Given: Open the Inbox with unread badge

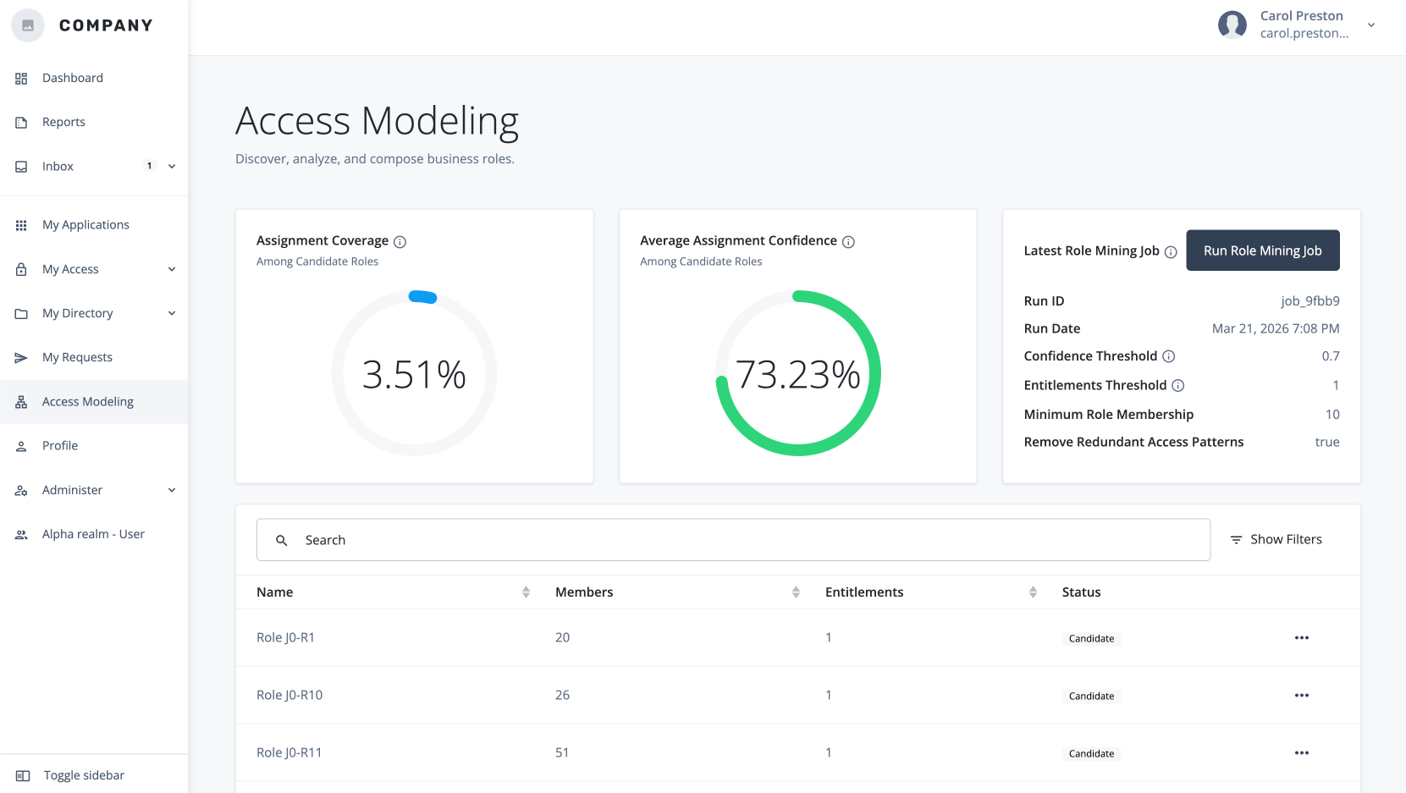Looking at the screenshot, I should pos(58,166).
